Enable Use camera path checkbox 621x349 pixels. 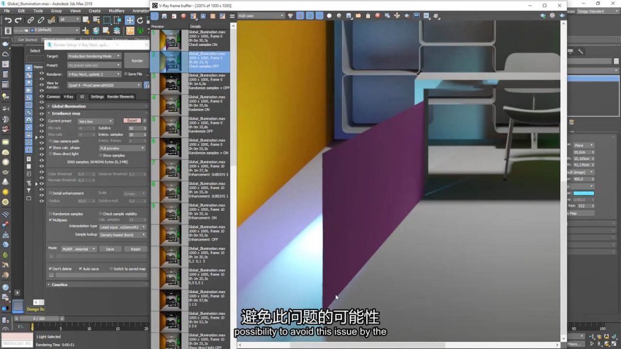coord(50,141)
